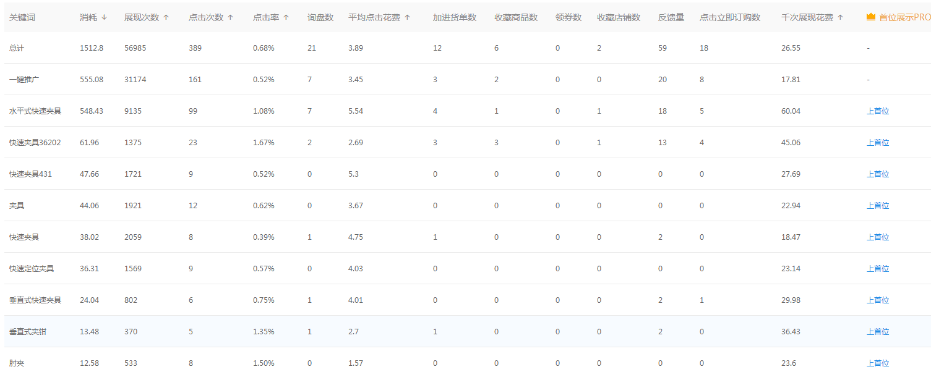The width and height of the screenshot is (931, 372).
Task: Click 上首位 for 垂直式快速夹具
Action: 877,300
